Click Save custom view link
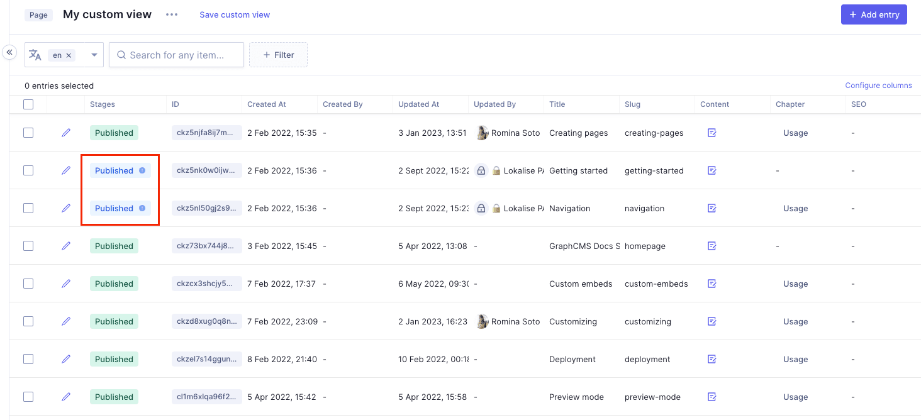The image size is (921, 420). [x=235, y=14]
